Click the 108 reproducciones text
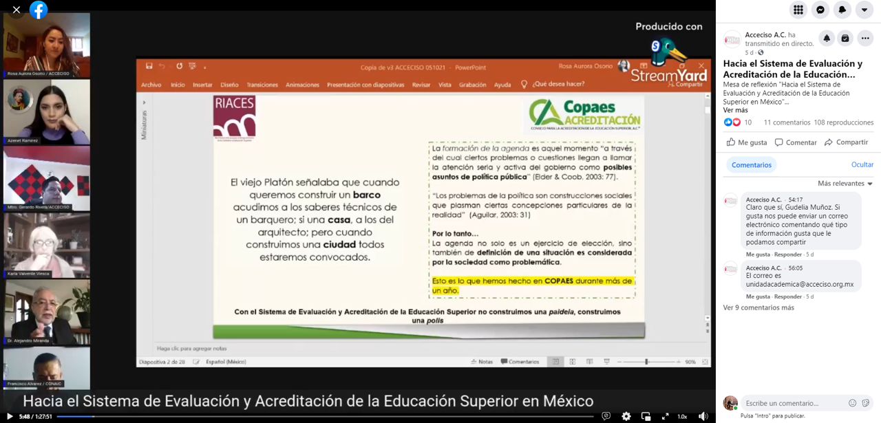Screen dimensions: 881x423 [x=843, y=122]
